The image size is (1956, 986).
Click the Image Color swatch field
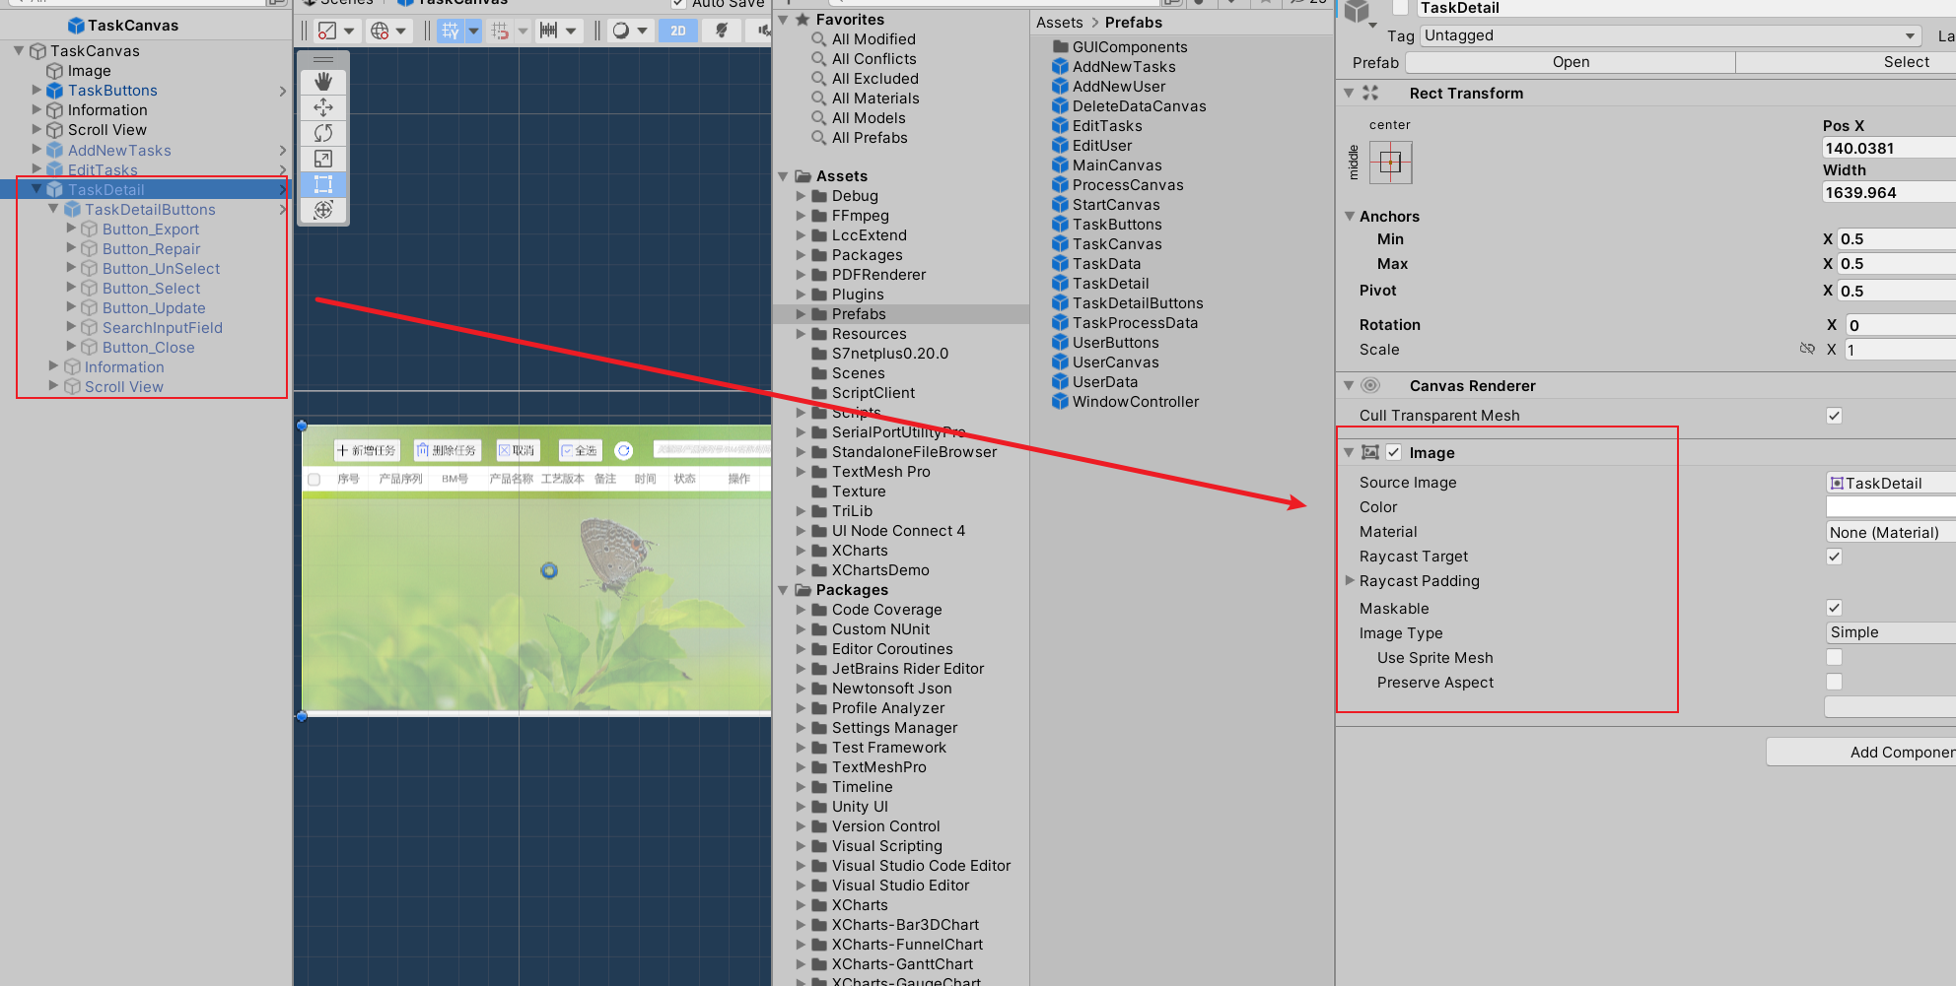click(1891, 506)
